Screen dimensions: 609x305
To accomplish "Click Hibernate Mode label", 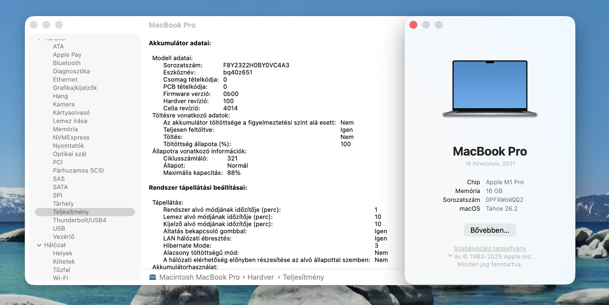I will (x=187, y=246).
